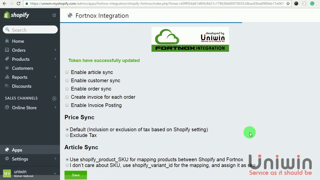Screen dimensions: 320x180
Task: Focus the Shopify Search field
Action: click(x=30, y=30)
